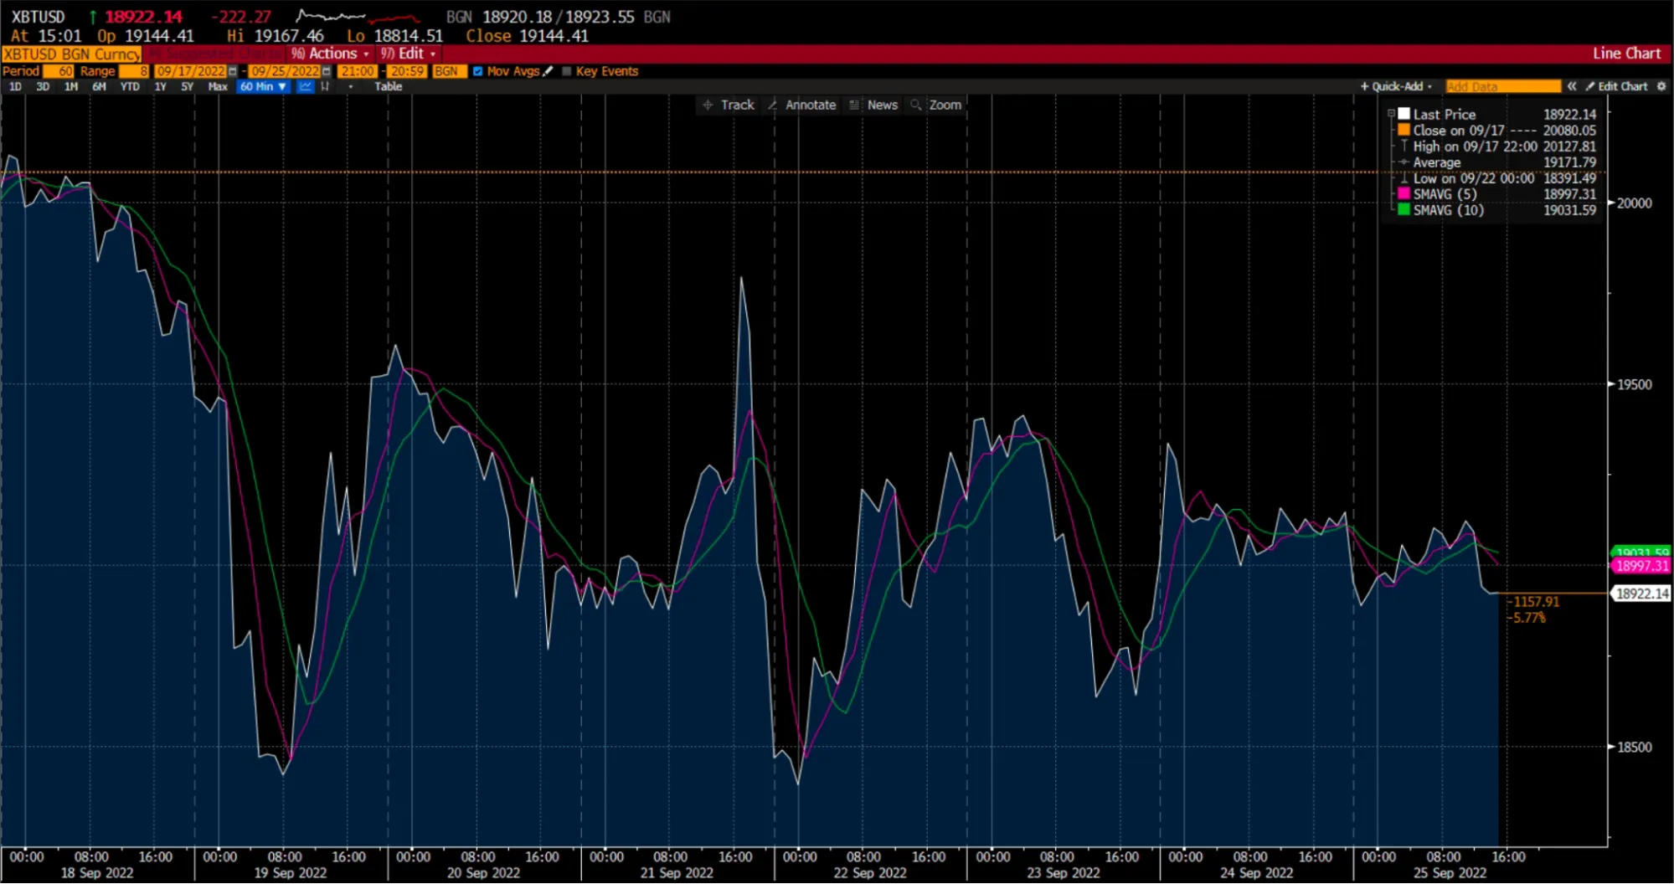Viewport: 1674px width, 884px height.
Task: Click the Annotate pencil icon
Action: click(773, 105)
